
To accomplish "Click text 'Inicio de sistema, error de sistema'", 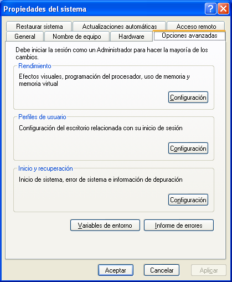I will coord(63,180).
